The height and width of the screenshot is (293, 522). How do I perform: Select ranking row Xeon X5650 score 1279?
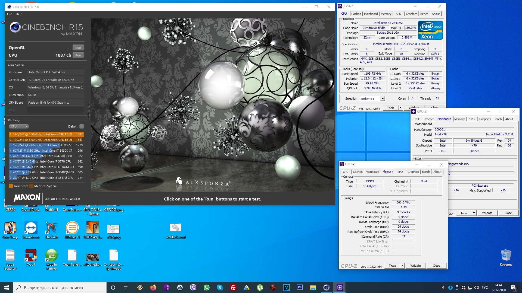coord(46,145)
